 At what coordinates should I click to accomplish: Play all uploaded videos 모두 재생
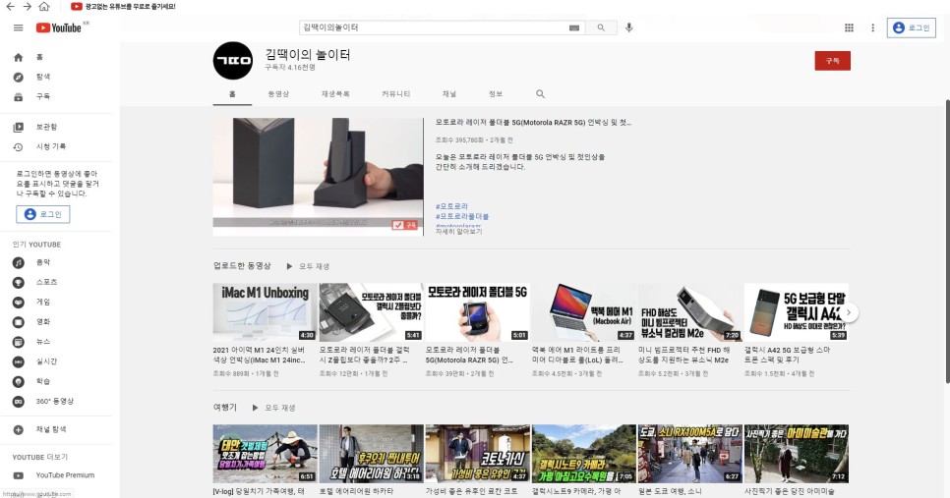(309, 266)
